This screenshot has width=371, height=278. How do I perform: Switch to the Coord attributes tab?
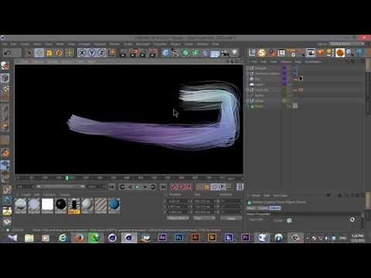click(263, 208)
